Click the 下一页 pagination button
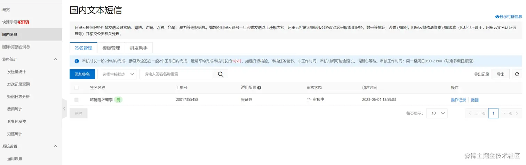The image size is (526, 165). coord(510,113)
